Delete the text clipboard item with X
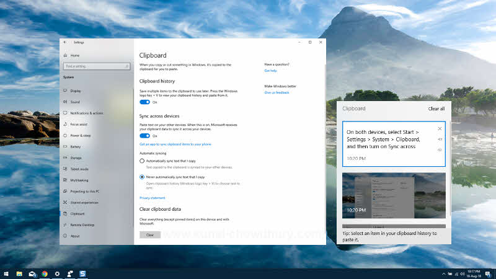496x279 pixels. click(440, 129)
